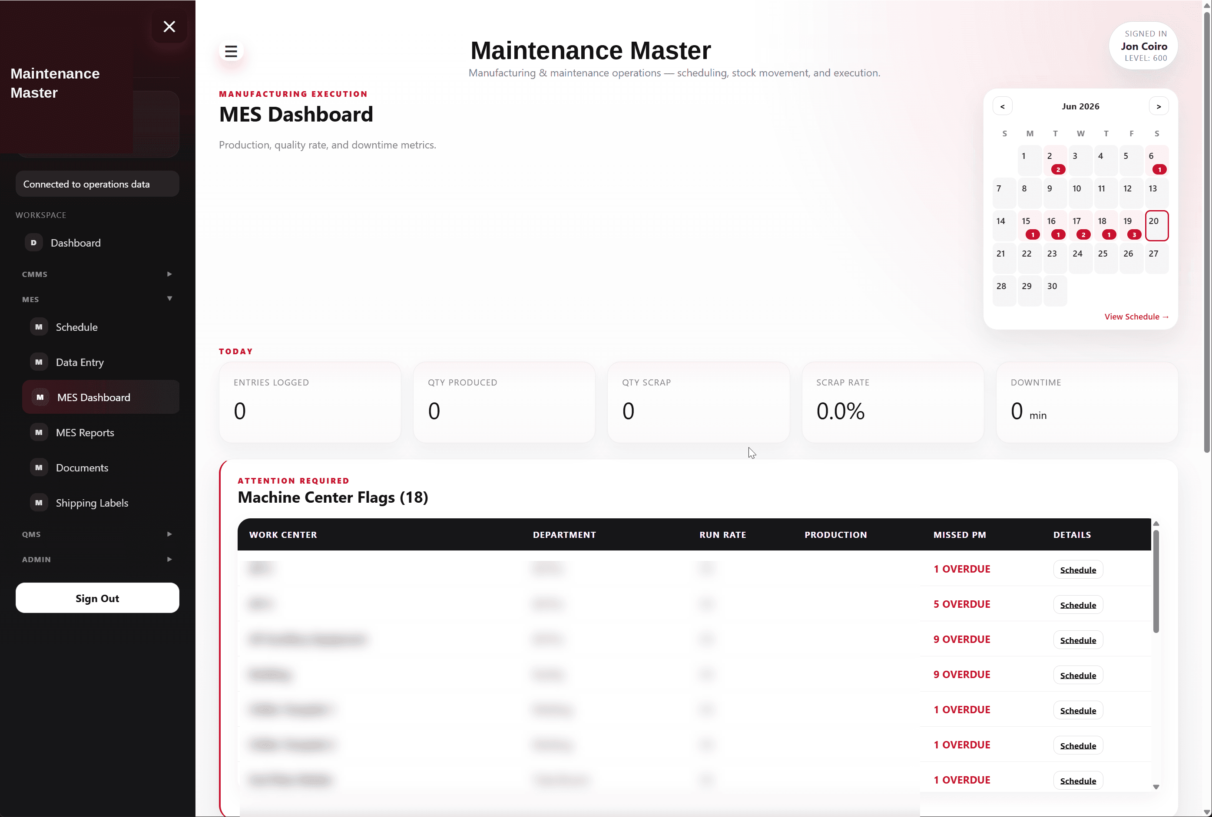The width and height of the screenshot is (1212, 817).
Task: Click the Scrap Rate card
Action: tap(892, 402)
